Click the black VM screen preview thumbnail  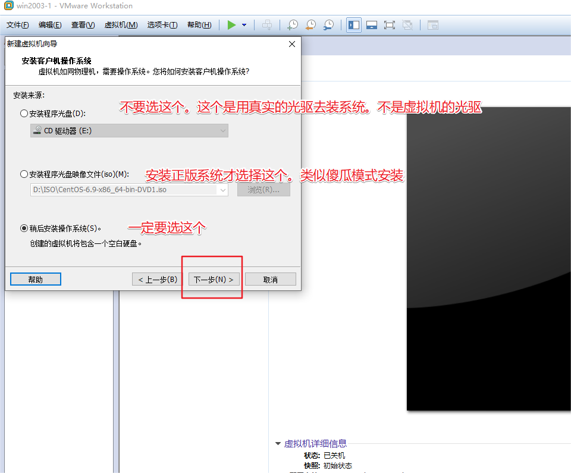pos(489,259)
